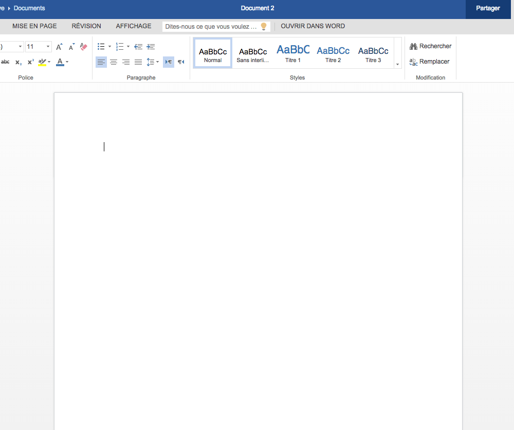This screenshot has height=430, width=514.
Task: Set left-to-right text direction
Action: 169,62
